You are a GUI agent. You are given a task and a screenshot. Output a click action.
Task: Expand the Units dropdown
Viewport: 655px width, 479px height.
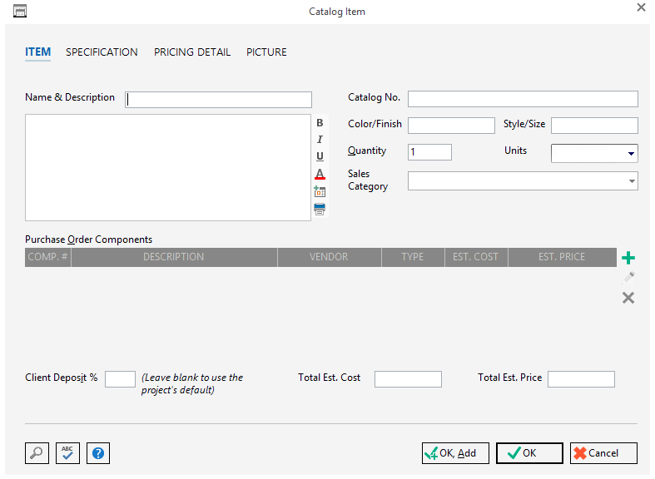631,154
